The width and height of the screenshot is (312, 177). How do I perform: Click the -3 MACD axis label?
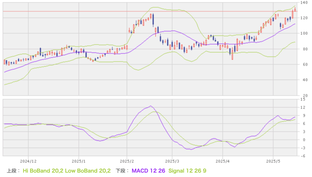coord(303,148)
